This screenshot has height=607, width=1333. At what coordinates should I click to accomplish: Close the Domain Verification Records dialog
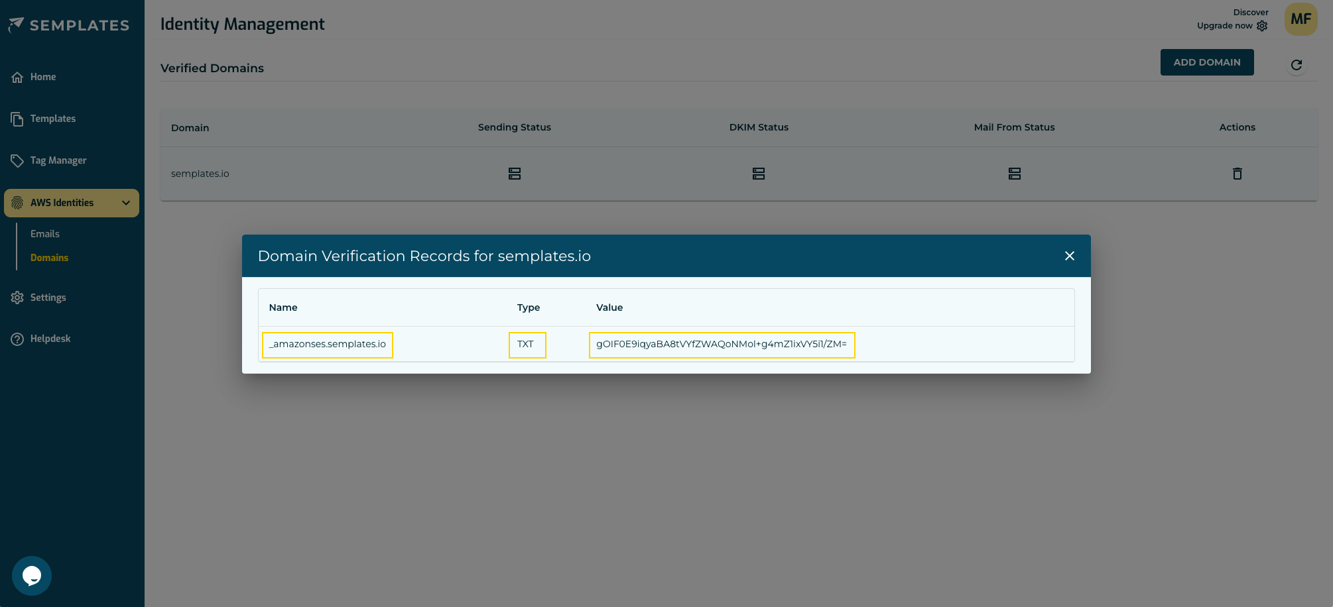1070,256
